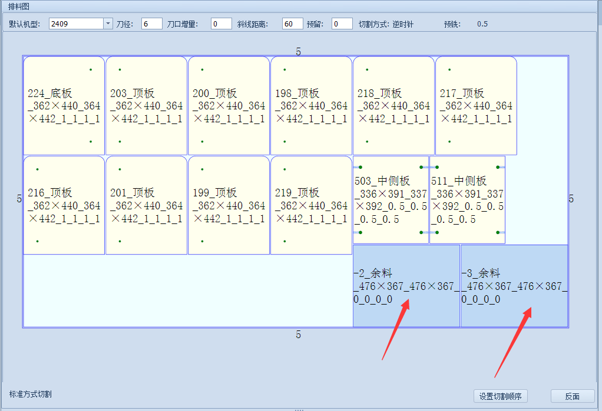
Task: Click the 刀口增量 input field
Action: (x=221, y=24)
